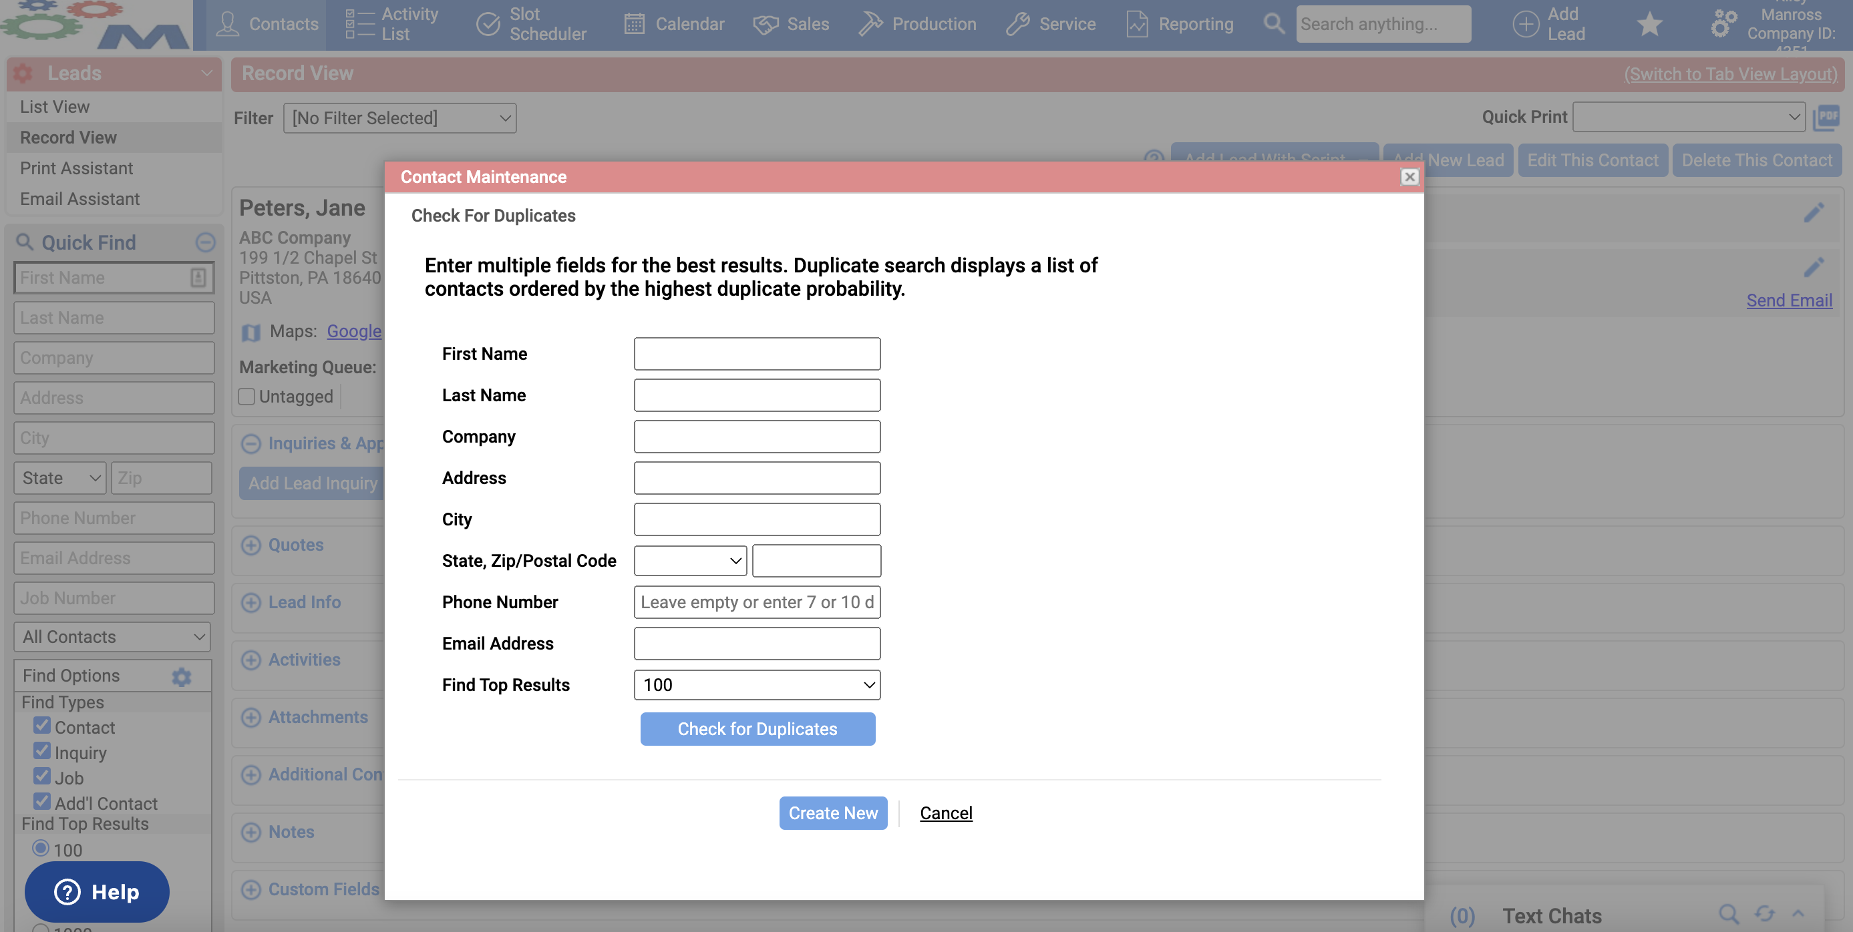Image resolution: width=1853 pixels, height=932 pixels.
Task: Click the Email Address field in duplicates dialog
Action: tap(757, 644)
